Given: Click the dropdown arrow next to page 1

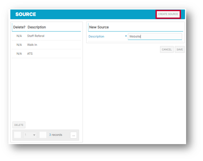Looking at the screenshot, I should 34,135.
